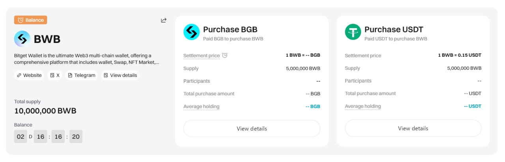Open the Website link chip

(29, 75)
